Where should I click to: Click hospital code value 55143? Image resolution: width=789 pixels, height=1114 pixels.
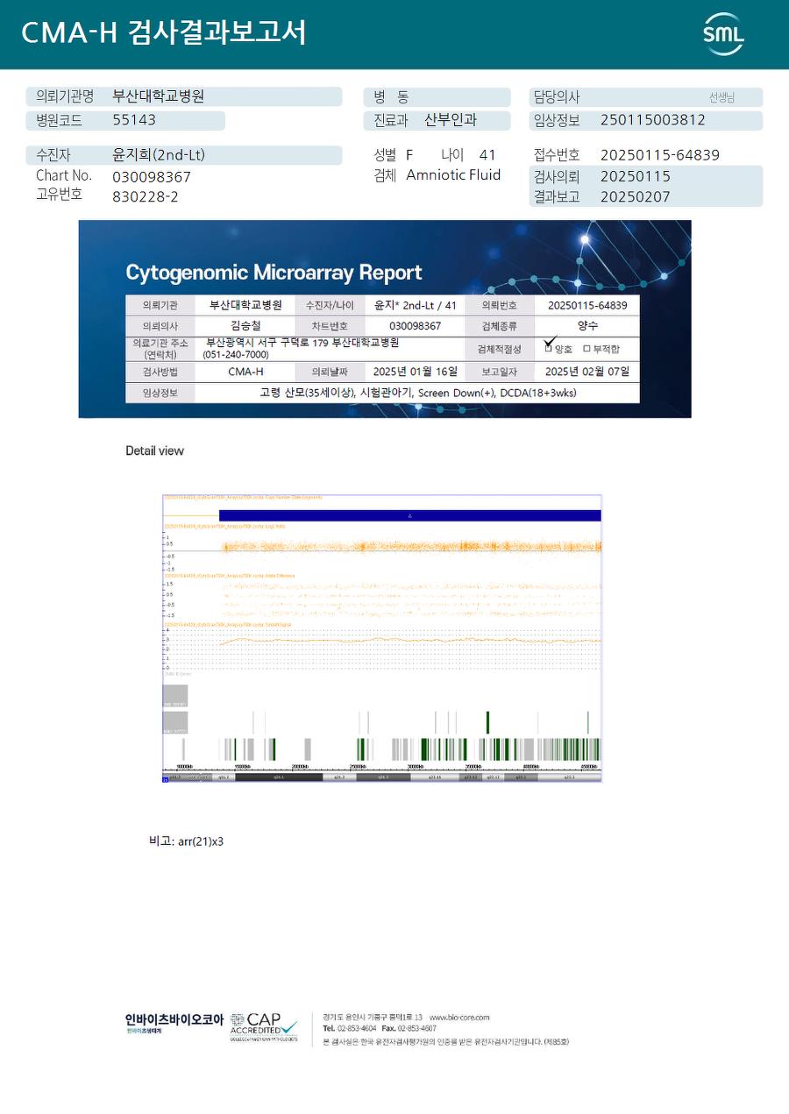134,120
